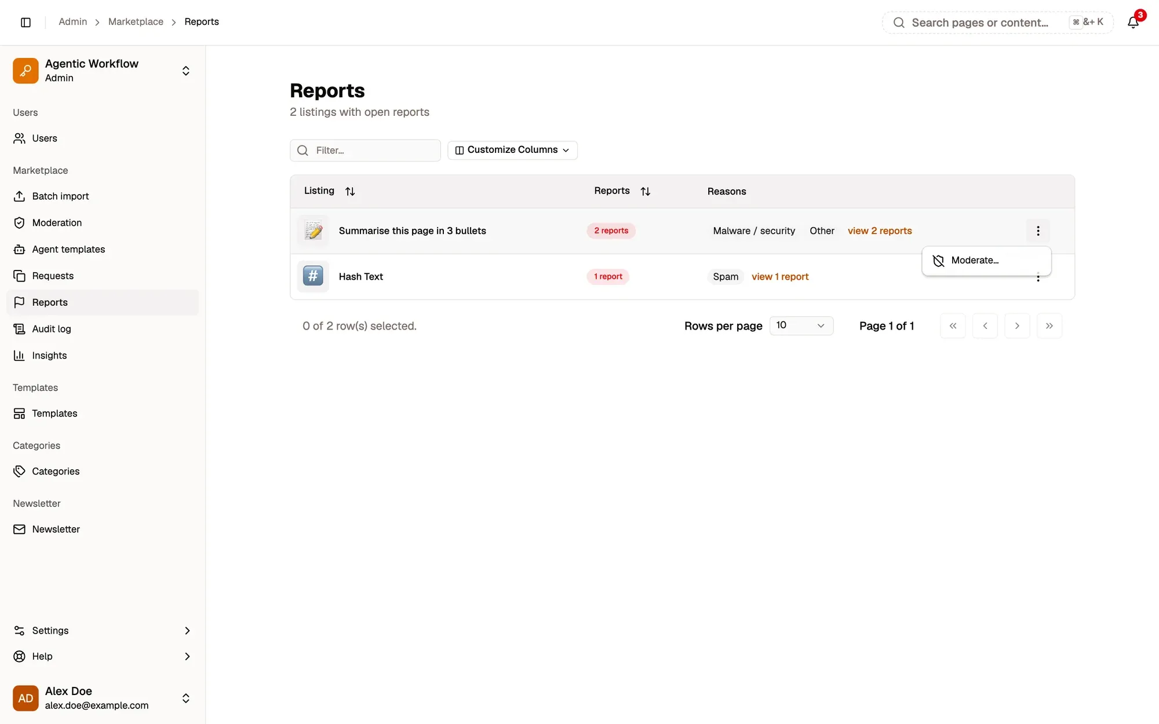Viewport: 1159px width, 724px height.
Task: Click view 2 reports link
Action: [x=880, y=231]
